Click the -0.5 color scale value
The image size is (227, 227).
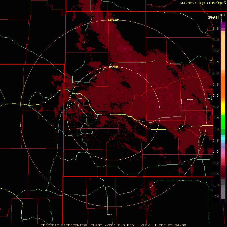click(215, 174)
